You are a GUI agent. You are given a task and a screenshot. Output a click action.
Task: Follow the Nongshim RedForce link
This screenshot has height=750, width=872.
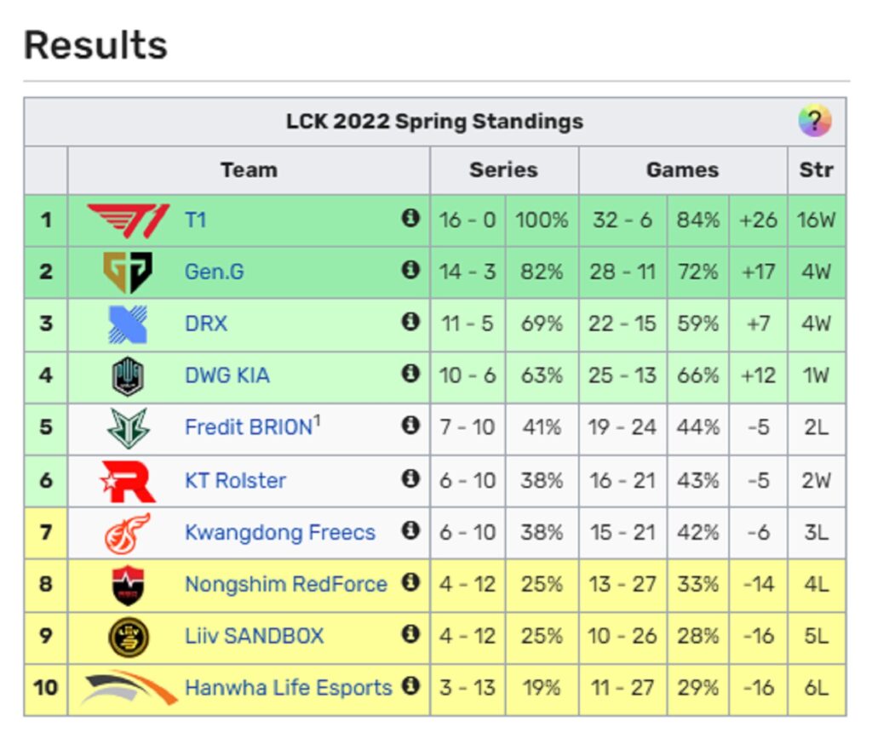click(285, 584)
